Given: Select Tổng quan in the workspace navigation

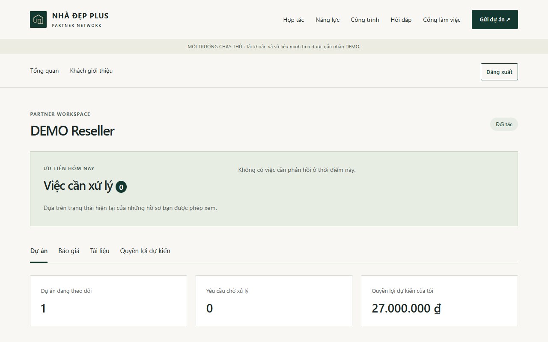Looking at the screenshot, I should [x=45, y=71].
